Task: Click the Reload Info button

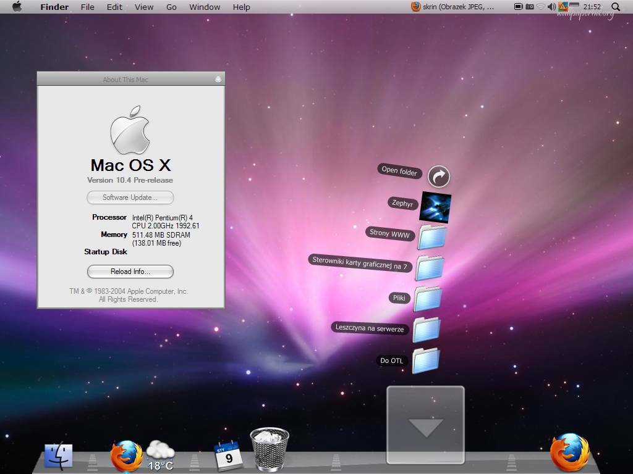Action: coord(130,272)
